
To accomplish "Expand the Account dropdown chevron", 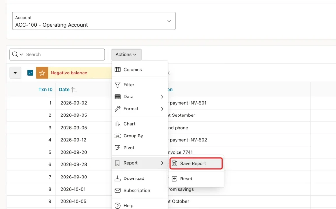I will pos(169,21).
